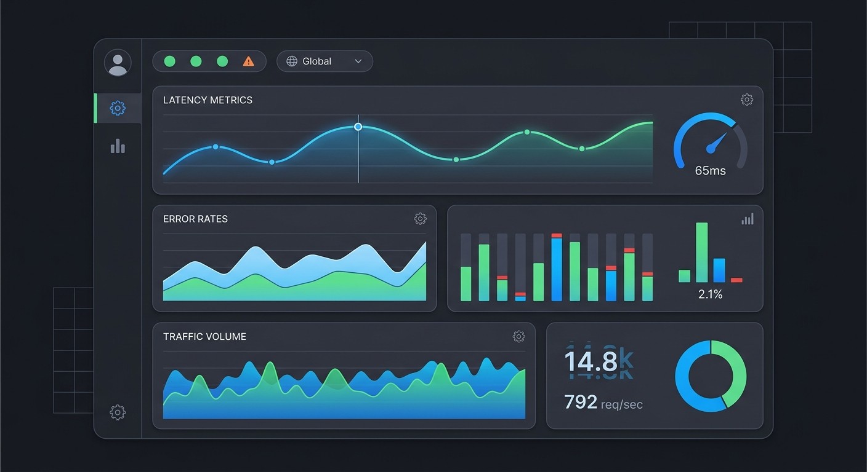The image size is (867, 472).
Task: Open the settings gear at bottom of sidebar
Action: point(118,412)
